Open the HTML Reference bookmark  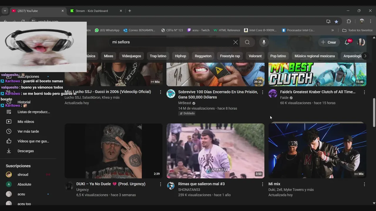point(227,30)
